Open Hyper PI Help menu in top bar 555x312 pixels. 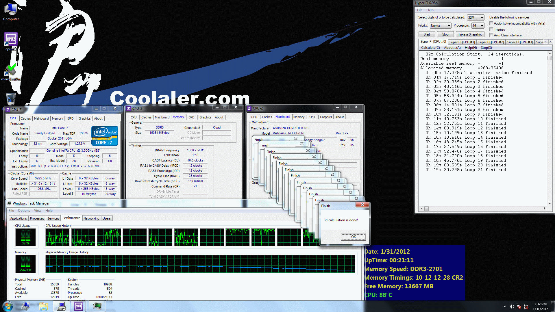click(430, 10)
